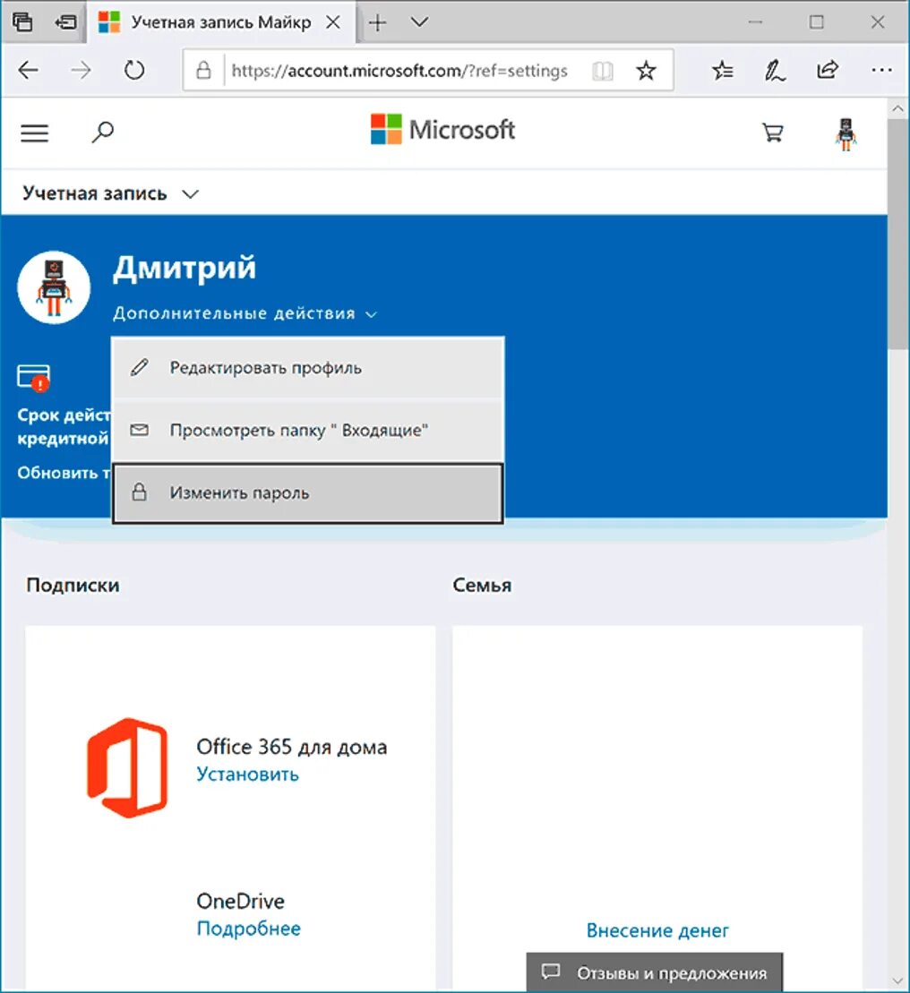Click the browser Back arrow

pyautogui.click(x=29, y=70)
